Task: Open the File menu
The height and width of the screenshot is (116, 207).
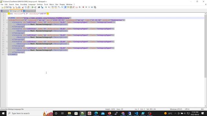Action: coord(2,5)
